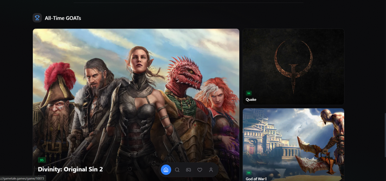Open the Quake game title link
This screenshot has height=181, width=386.
click(251, 100)
